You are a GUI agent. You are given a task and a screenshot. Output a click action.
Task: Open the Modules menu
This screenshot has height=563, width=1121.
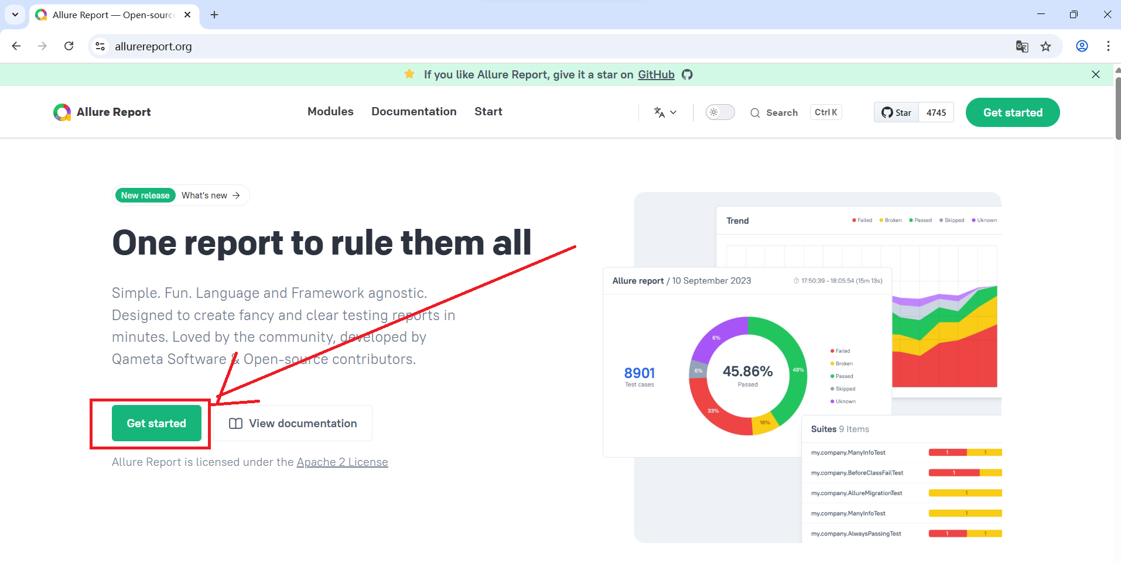(x=330, y=111)
